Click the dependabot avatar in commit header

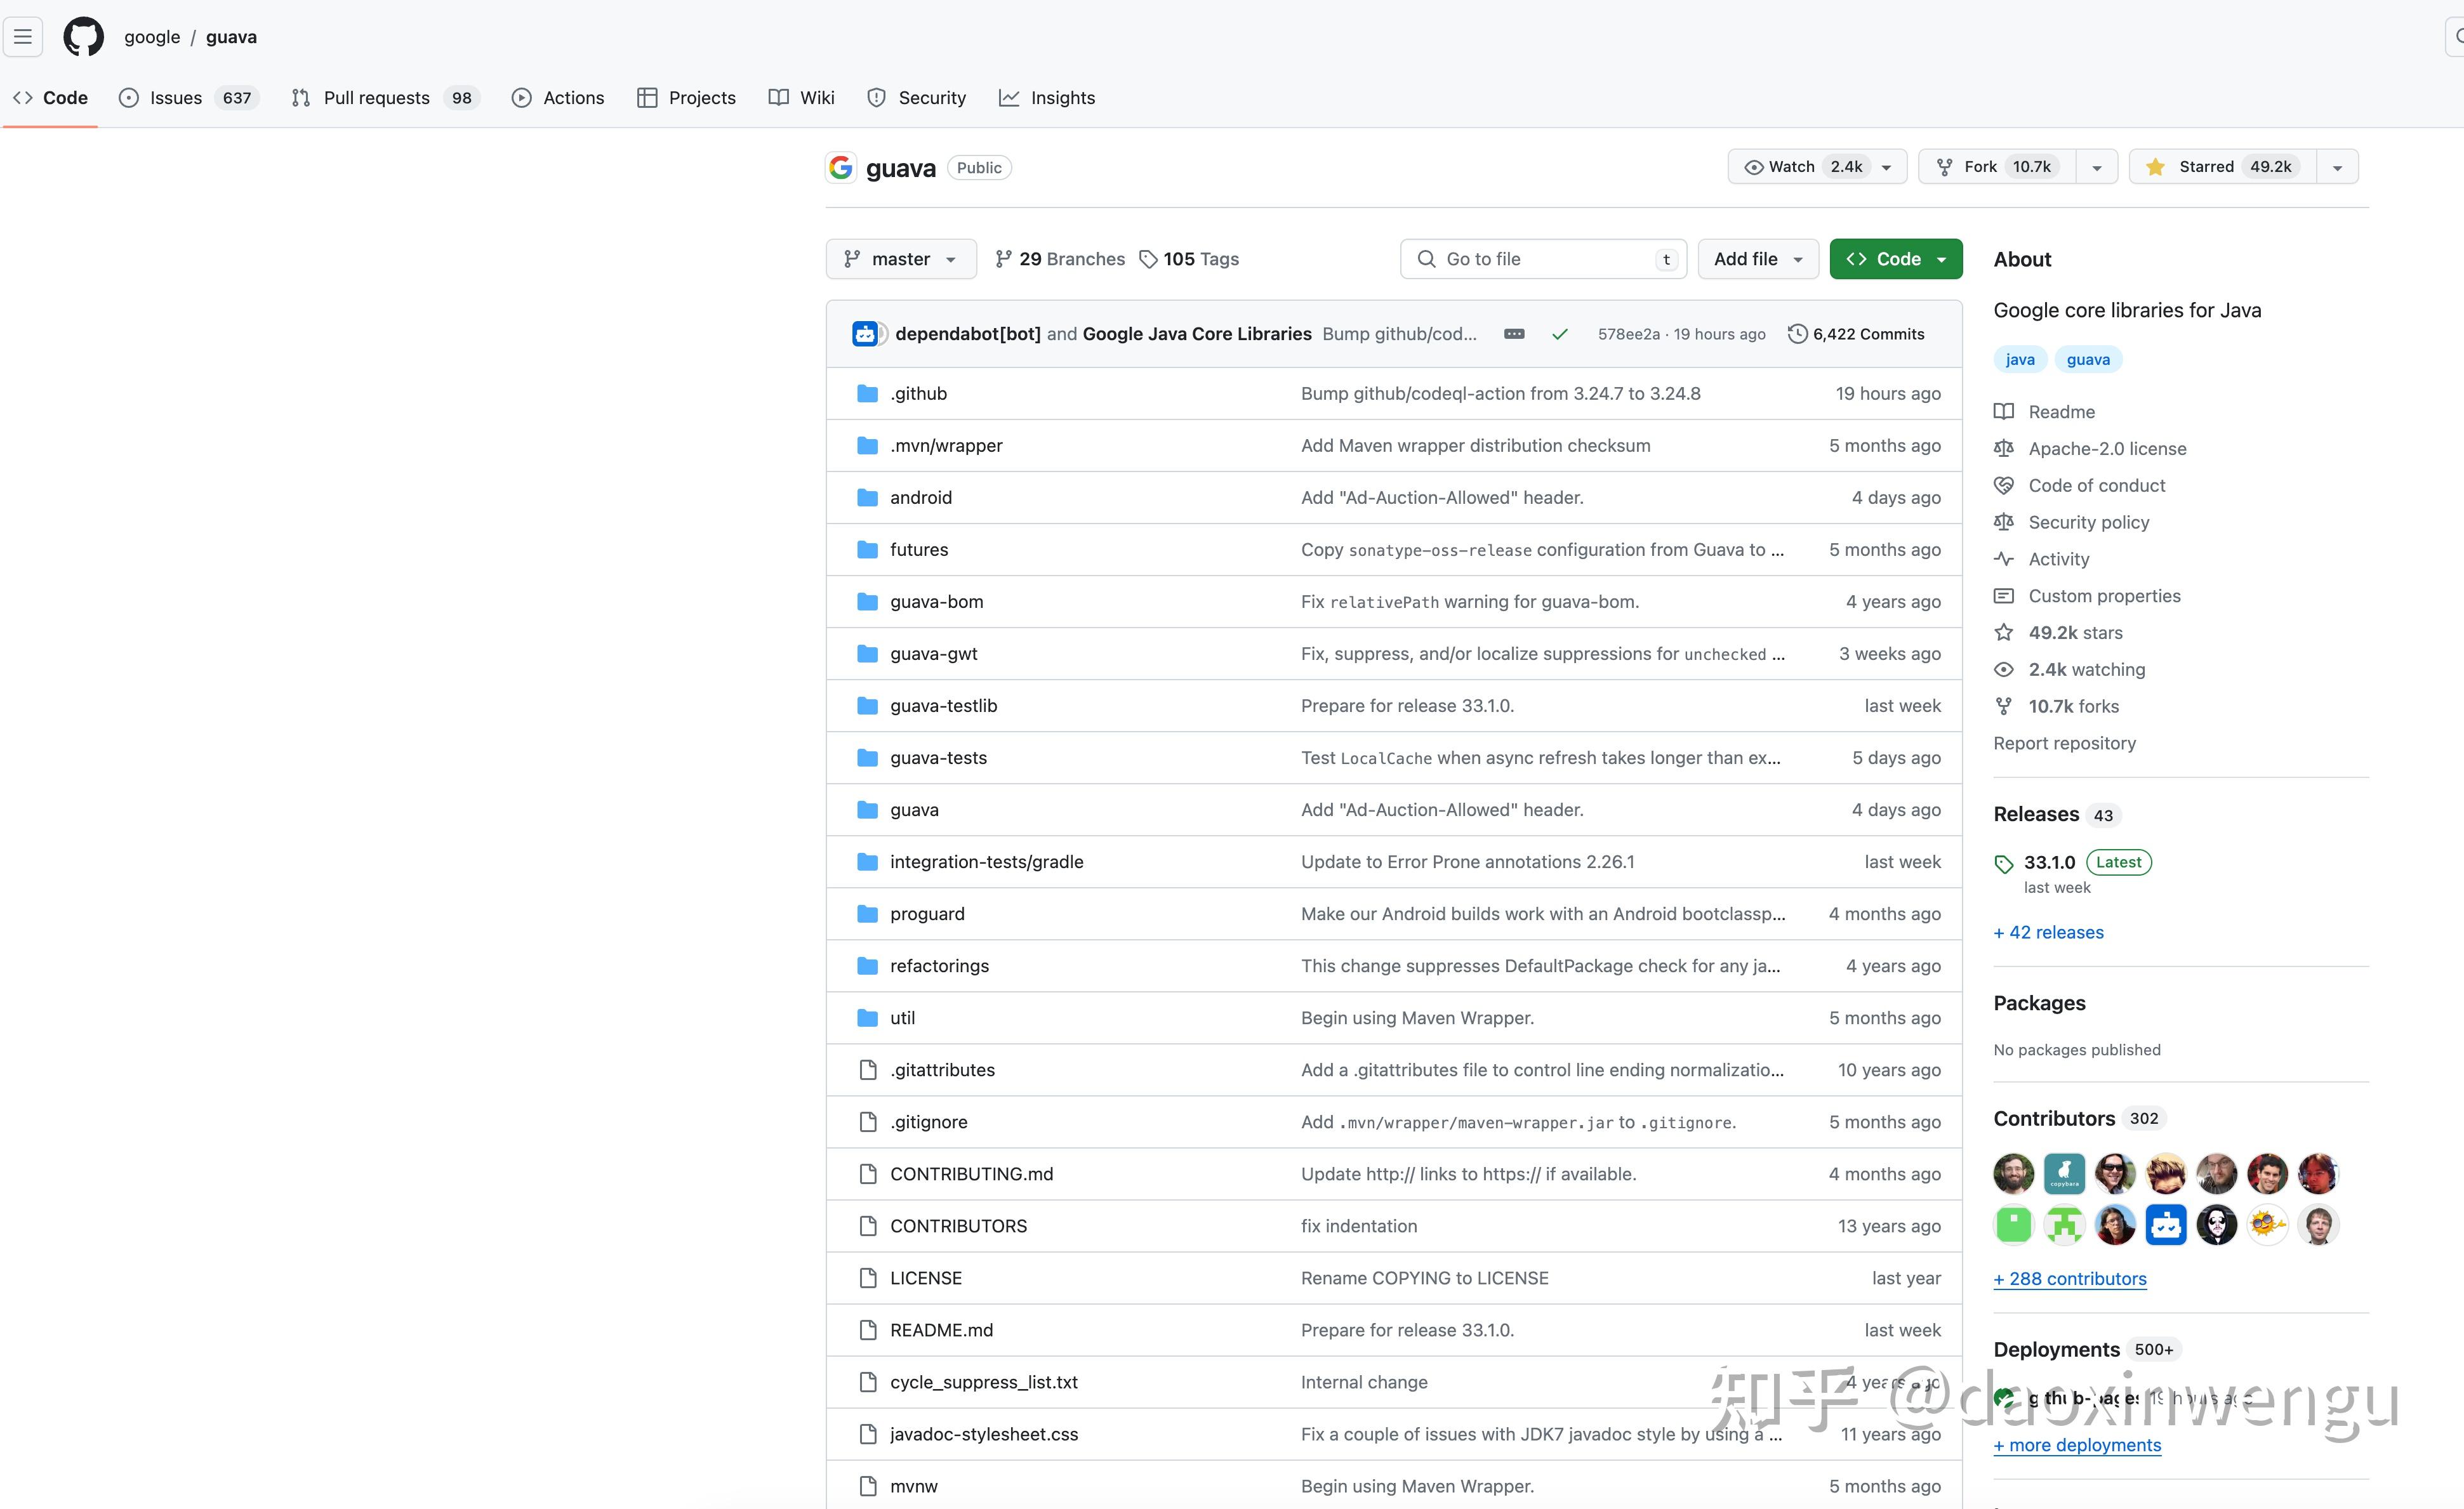tap(865, 334)
